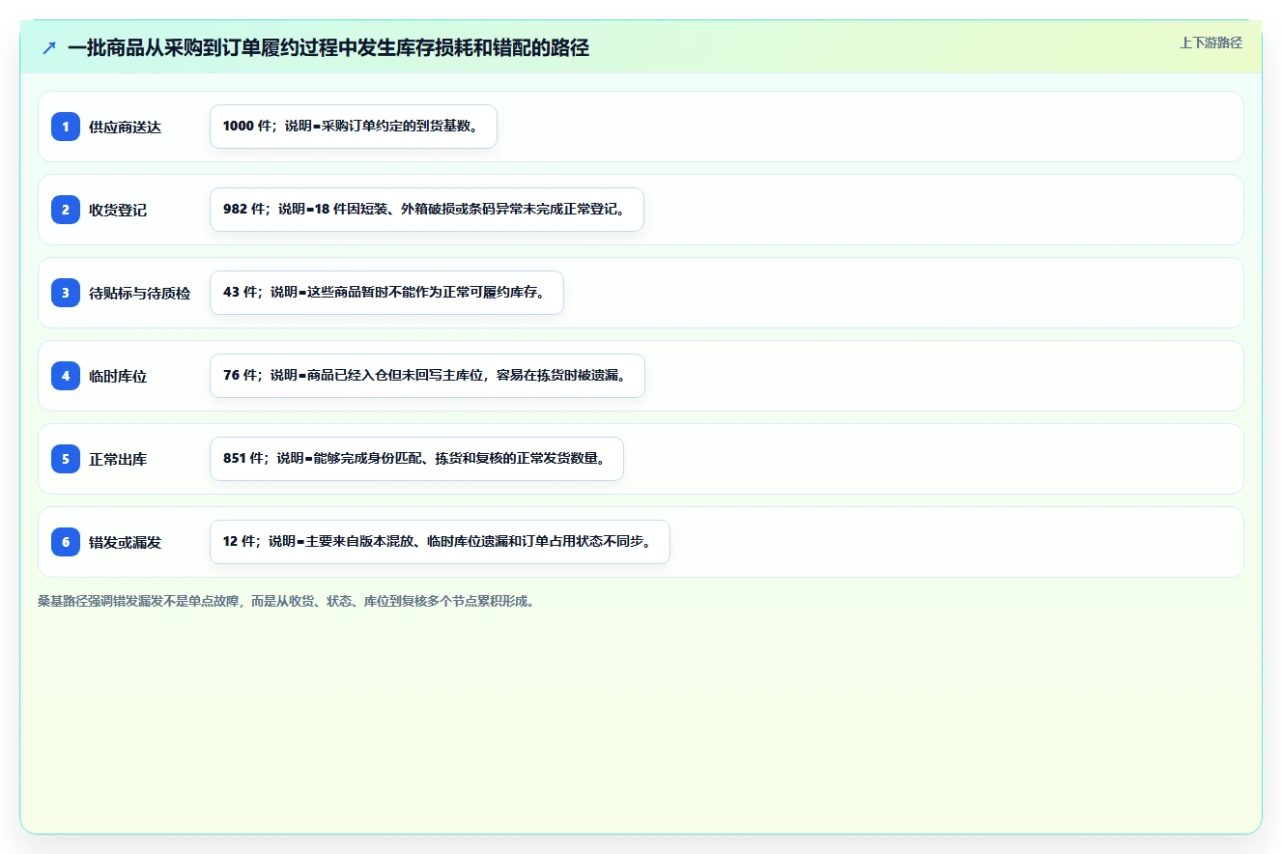The width and height of the screenshot is (1282, 854).
Task: Click the 982 件 description box
Action: point(427,210)
